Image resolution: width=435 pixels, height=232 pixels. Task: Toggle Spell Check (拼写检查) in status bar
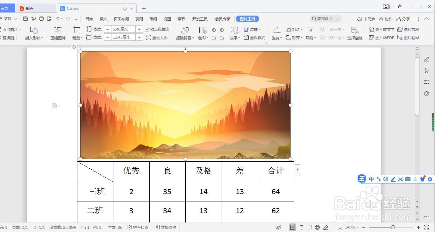pyautogui.click(x=138, y=227)
